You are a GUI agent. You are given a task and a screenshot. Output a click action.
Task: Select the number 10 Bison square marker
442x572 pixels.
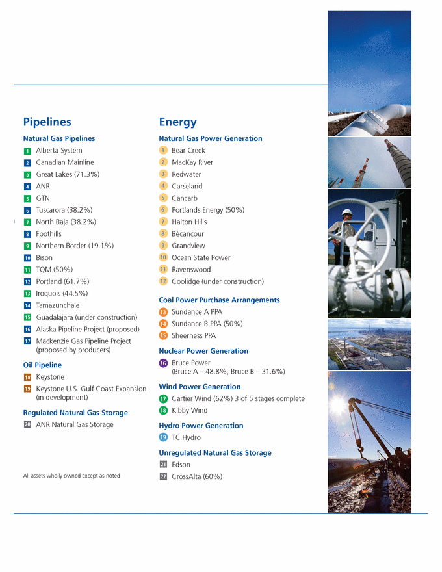[27, 258]
